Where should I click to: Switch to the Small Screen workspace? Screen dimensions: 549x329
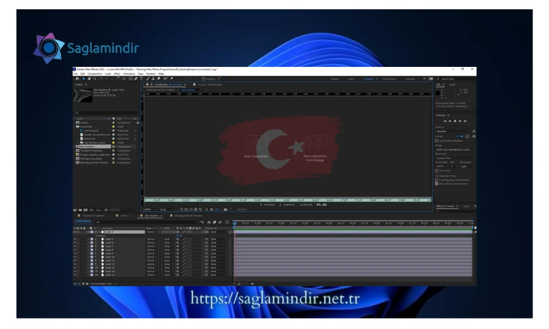(389, 79)
